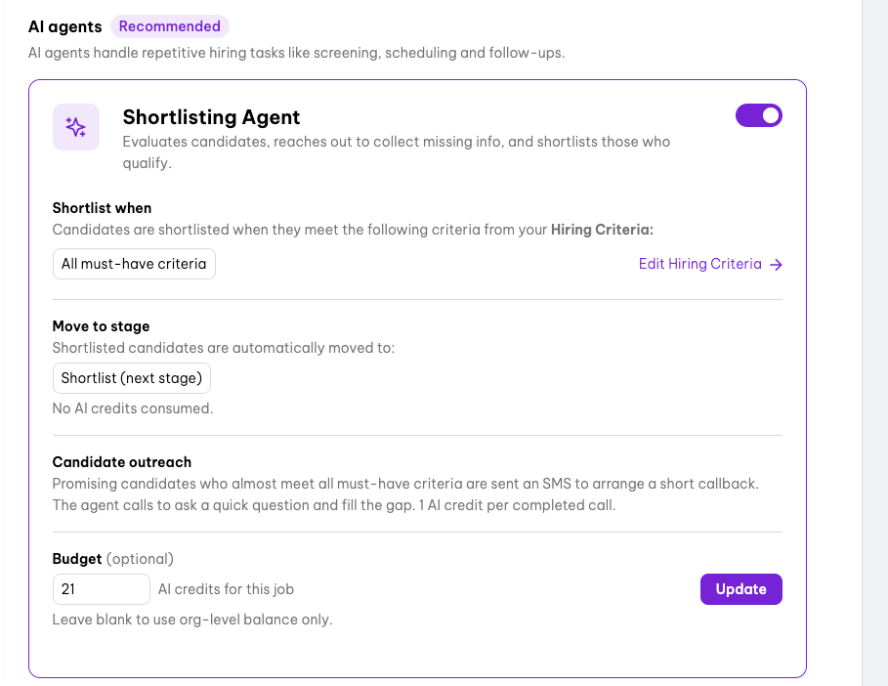Click the Candidate outreach heading
Viewport: 888px width, 686px height.
[122, 462]
